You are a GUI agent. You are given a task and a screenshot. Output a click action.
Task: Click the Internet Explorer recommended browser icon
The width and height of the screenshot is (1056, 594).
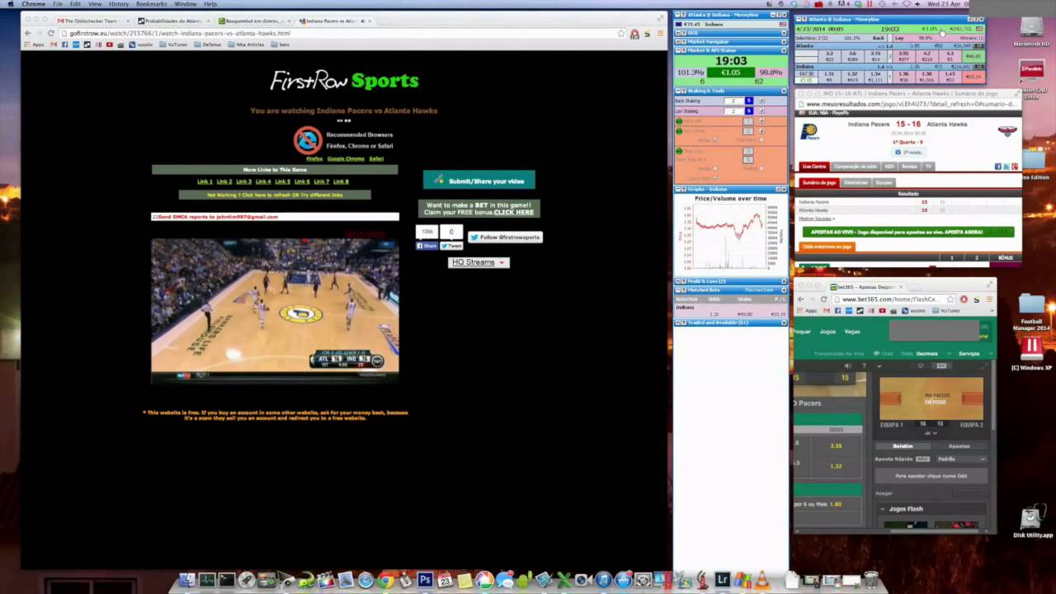tap(308, 140)
